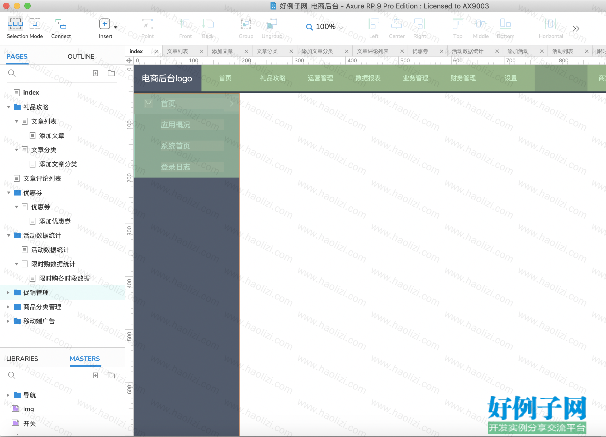Viewport: 606px width, 437px height.
Task: Close the 活动数据统计 document tab
Action: pos(497,51)
